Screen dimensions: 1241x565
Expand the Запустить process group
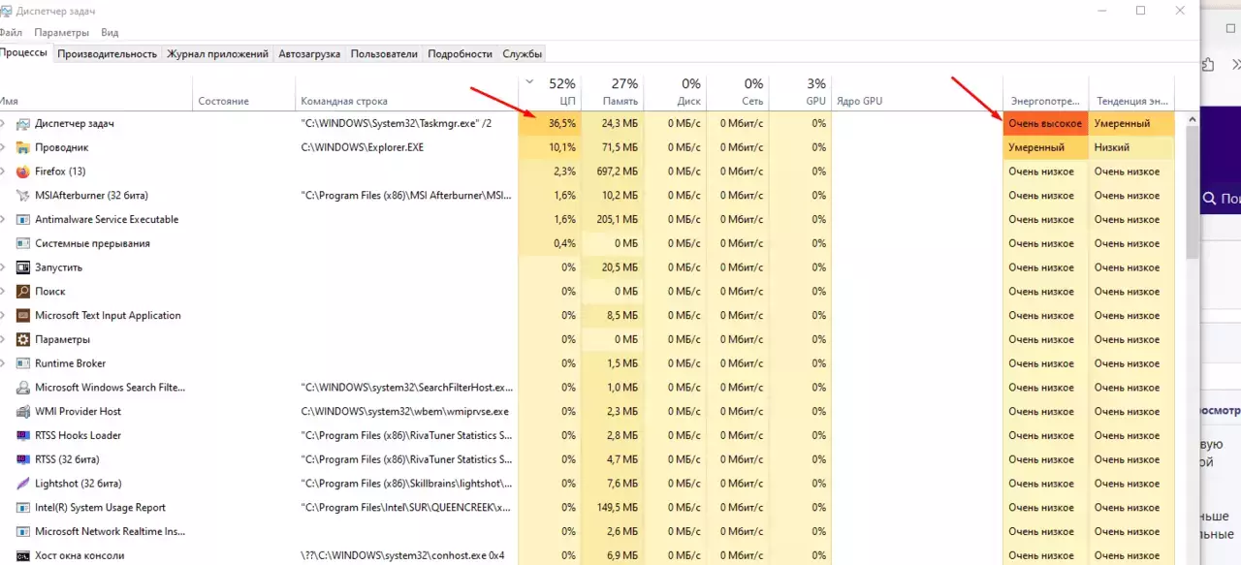click(3, 267)
